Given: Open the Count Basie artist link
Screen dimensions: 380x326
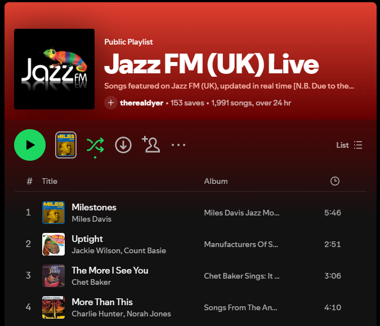Looking at the screenshot, I should [145, 250].
